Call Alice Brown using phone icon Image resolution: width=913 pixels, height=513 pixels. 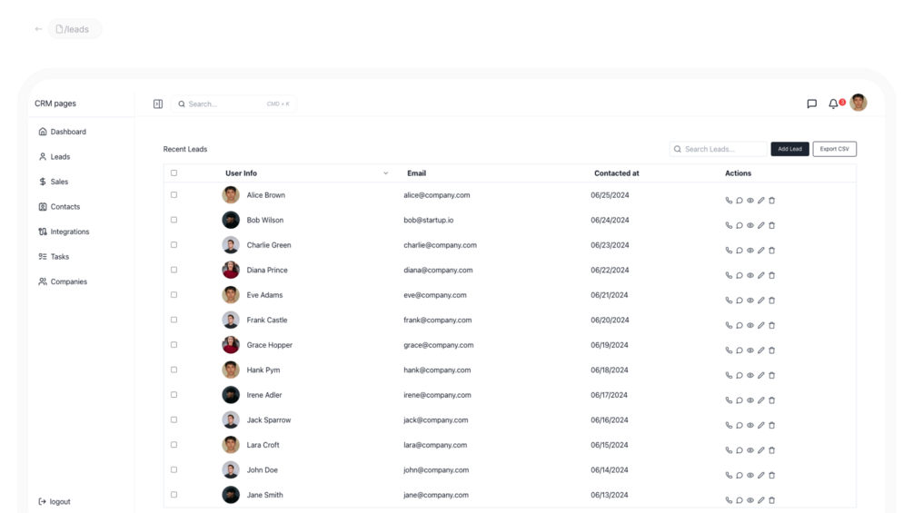[x=729, y=200]
